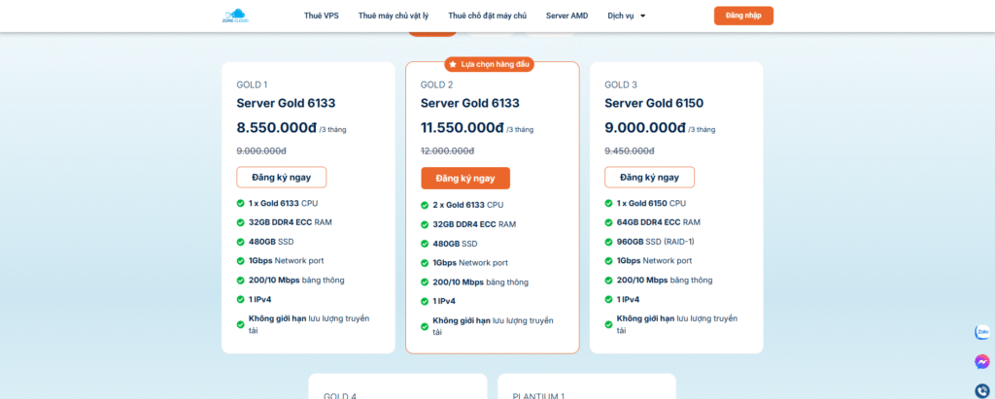995x399 pixels.
Task: Click the phone call floating icon
Action: point(982,391)
